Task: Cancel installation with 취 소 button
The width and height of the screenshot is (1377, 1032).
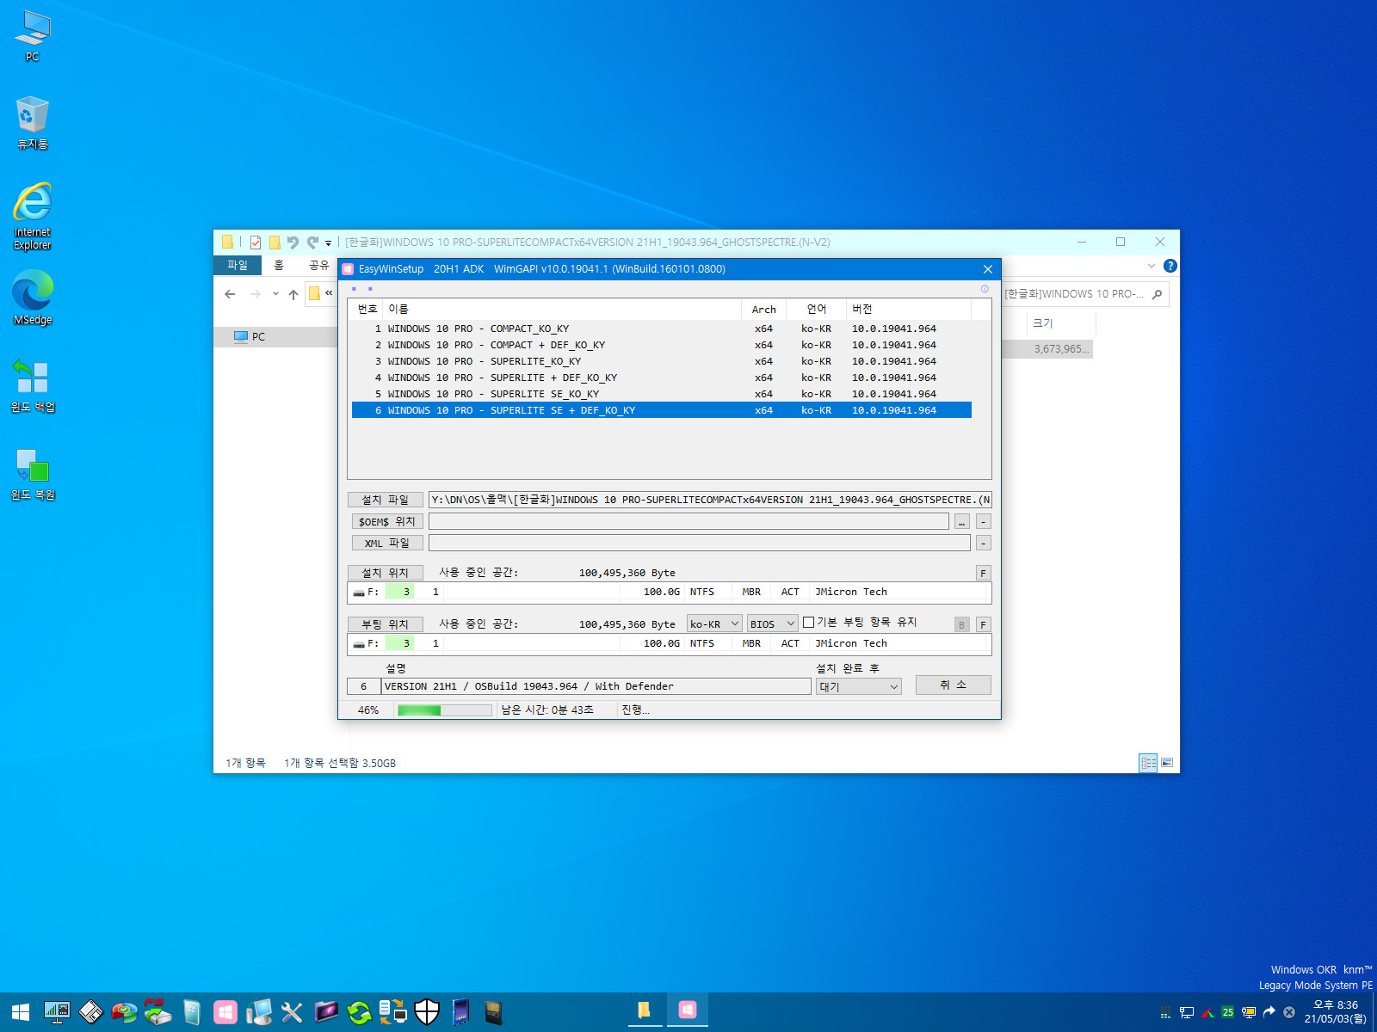Action: (x=953, y=685)
